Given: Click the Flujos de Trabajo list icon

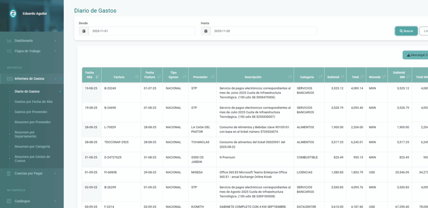Looking at the screenshot, I should [x=9, y=51].
